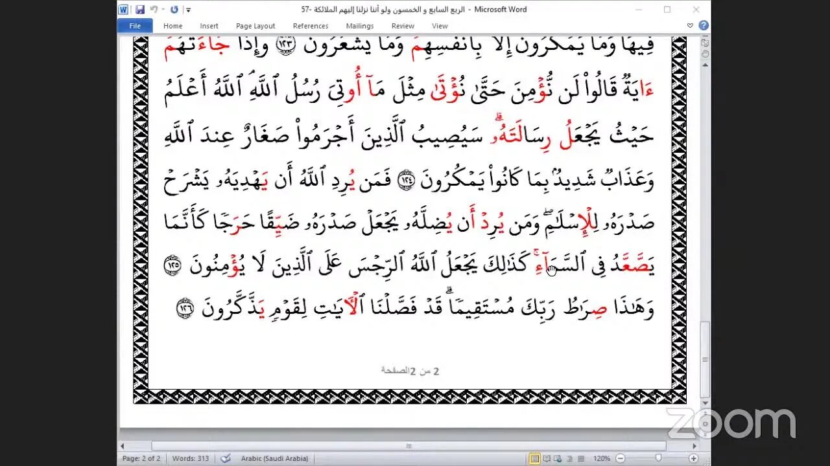Open the Page Layout tab
The image size is (830, 466).
255,26
